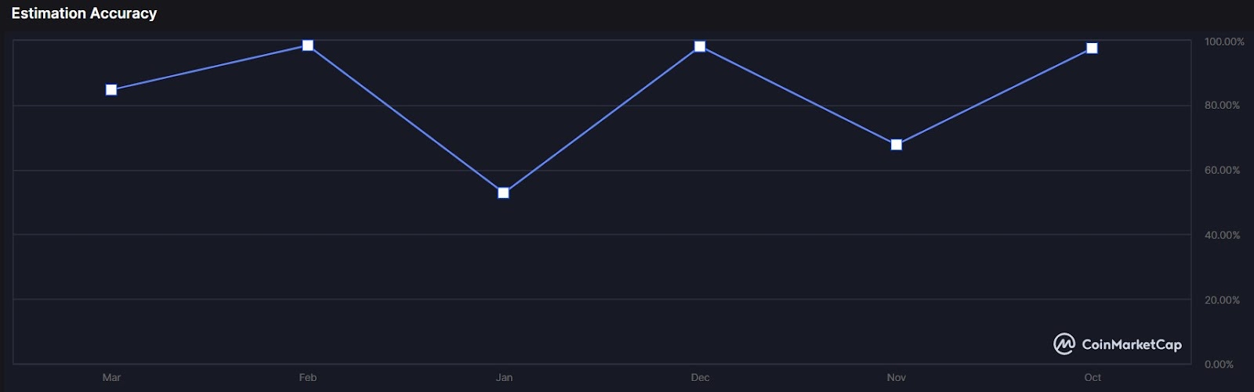Click the Oct x-axis label

(1093, 377)
